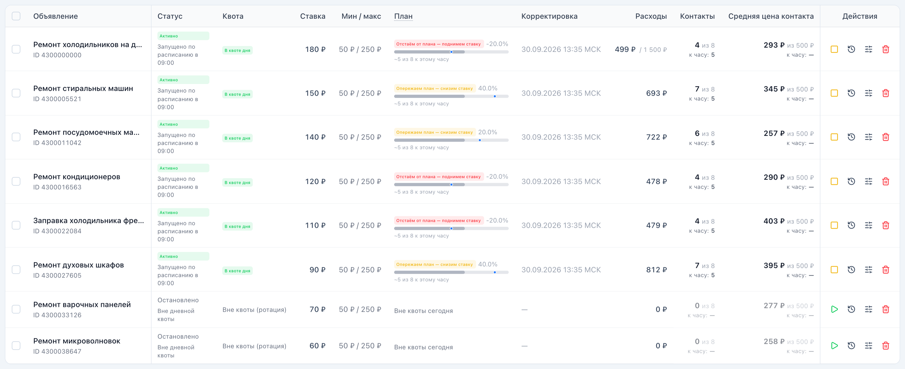Stop the Заправка холодильника ad

(x=834, y=225)
